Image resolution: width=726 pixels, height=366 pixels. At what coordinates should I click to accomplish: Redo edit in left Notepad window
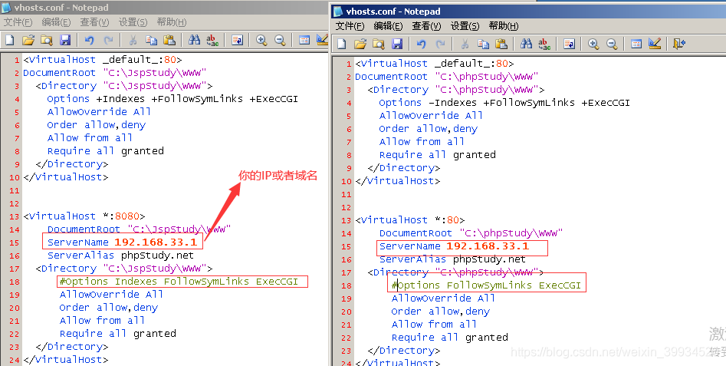pos(108,40)
